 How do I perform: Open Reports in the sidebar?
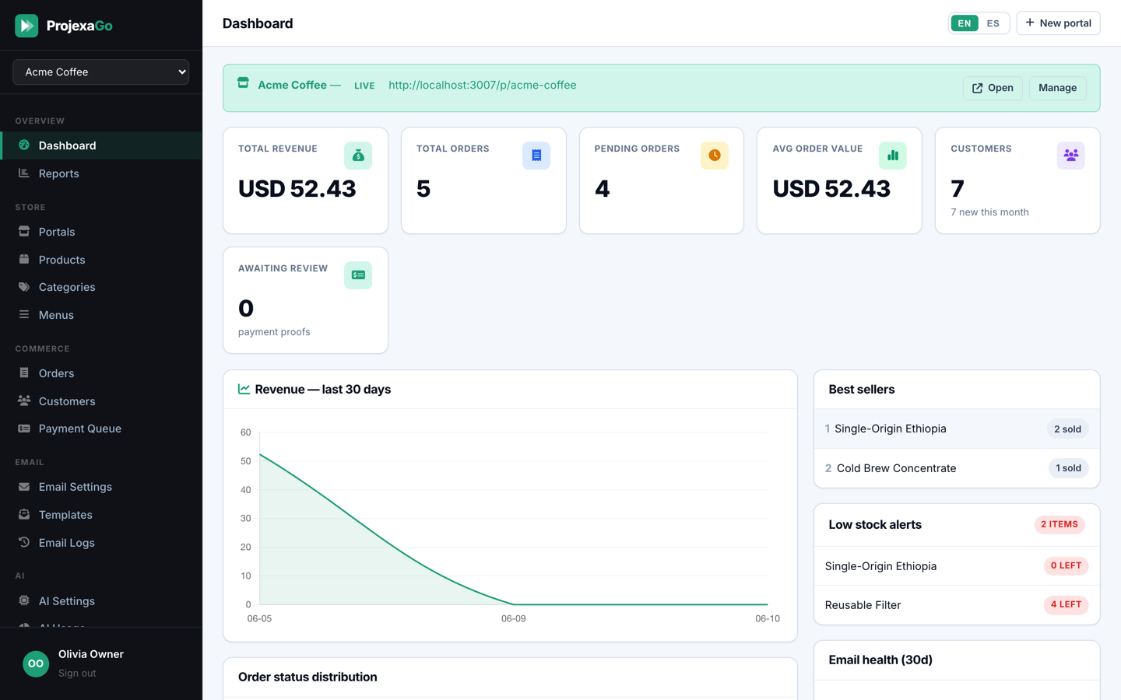pyautogui.click(x=101, y=173)
